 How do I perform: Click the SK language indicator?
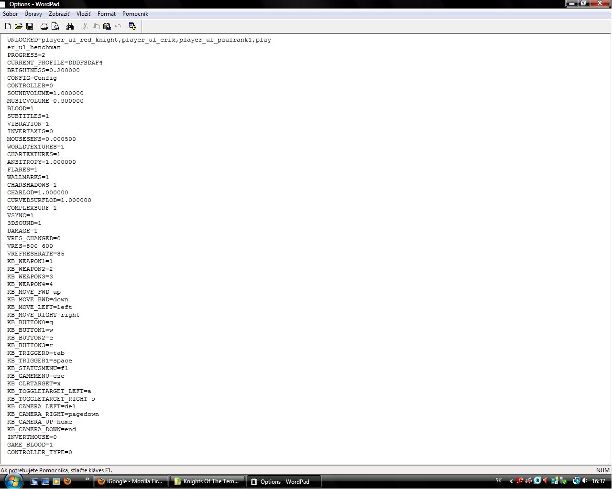[x=499, y=481]
